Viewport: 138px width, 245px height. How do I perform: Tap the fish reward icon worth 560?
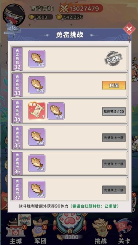(37, 189)
